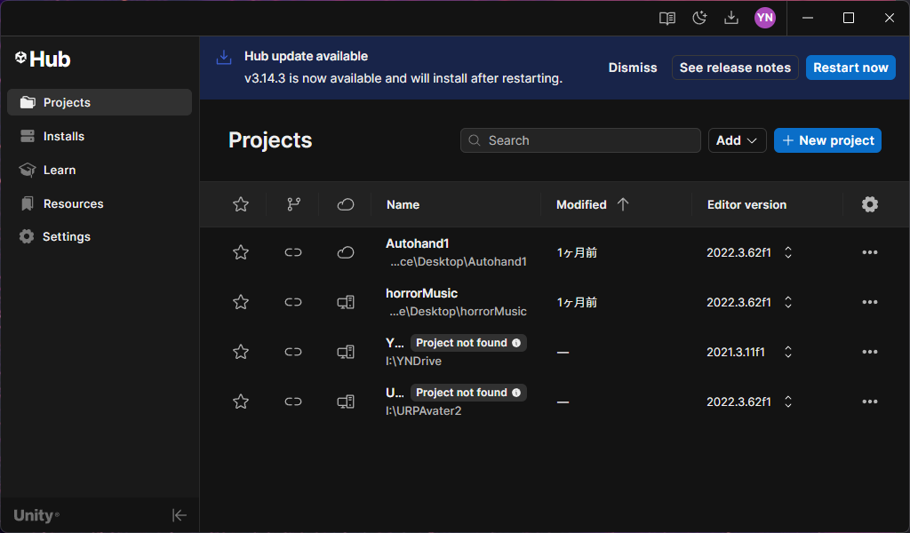The image size is (910, 533).
Task: Go to the Installs section
Action: [x=64, y=136]
